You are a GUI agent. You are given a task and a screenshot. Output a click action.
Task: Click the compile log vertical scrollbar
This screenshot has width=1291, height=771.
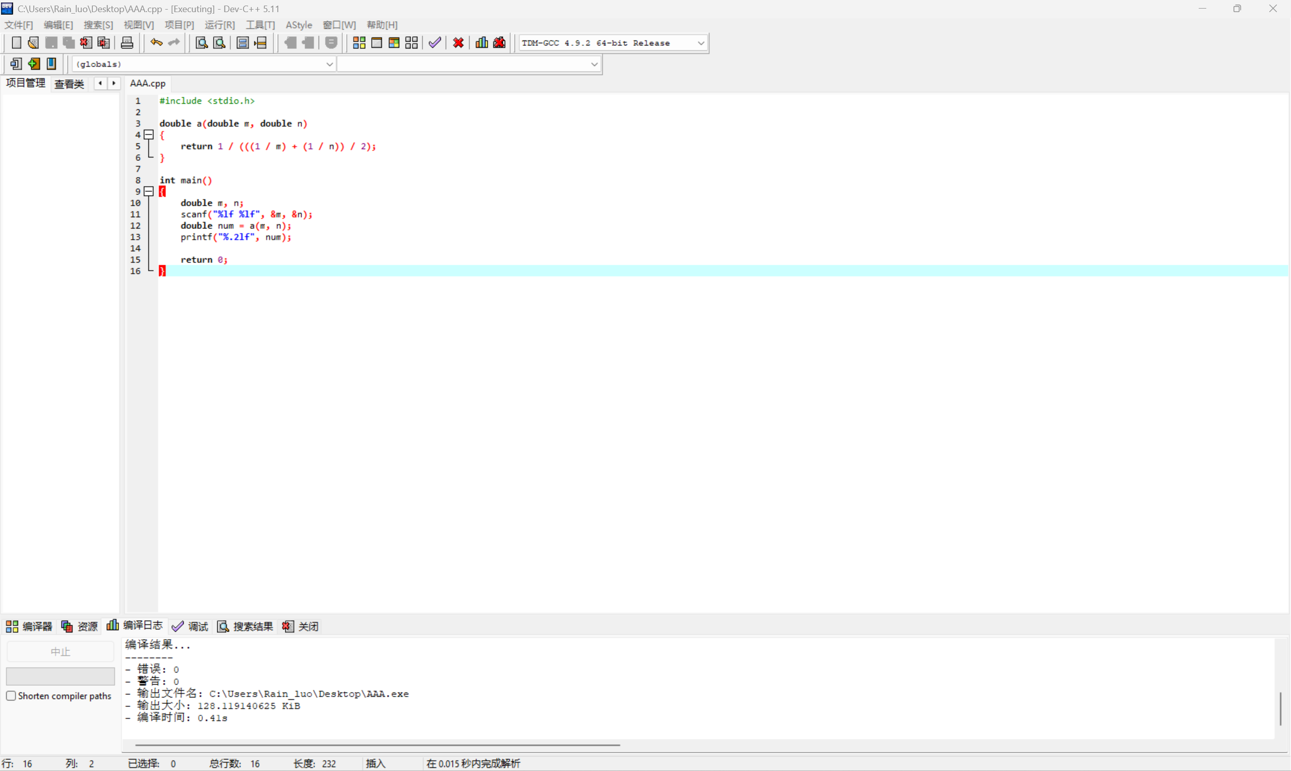click(1280, 708)
